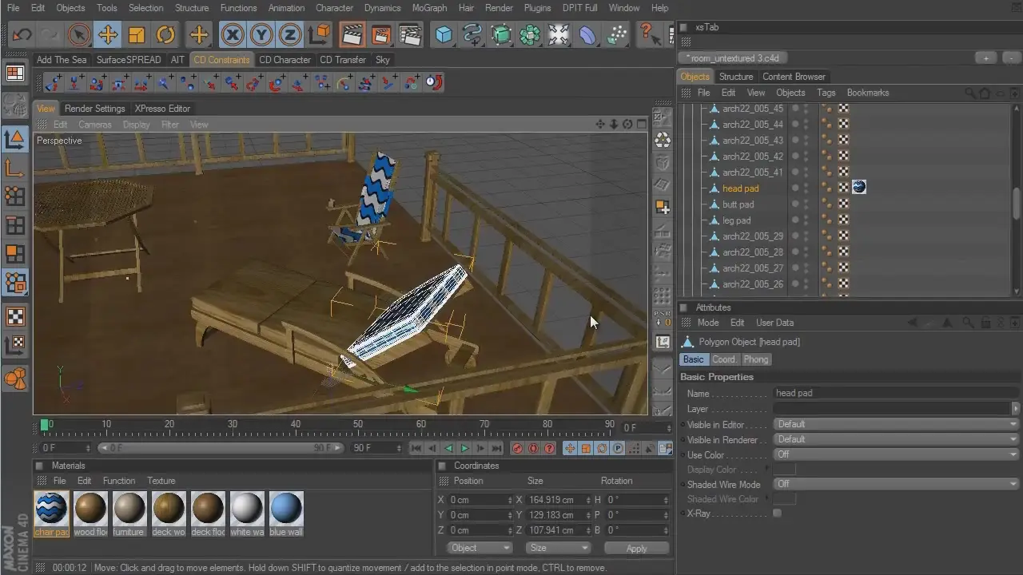Expand the Object coordinate mode dropdown
Image resolution: width=1023 pixels, height=575 pixels.
[480, 548]
